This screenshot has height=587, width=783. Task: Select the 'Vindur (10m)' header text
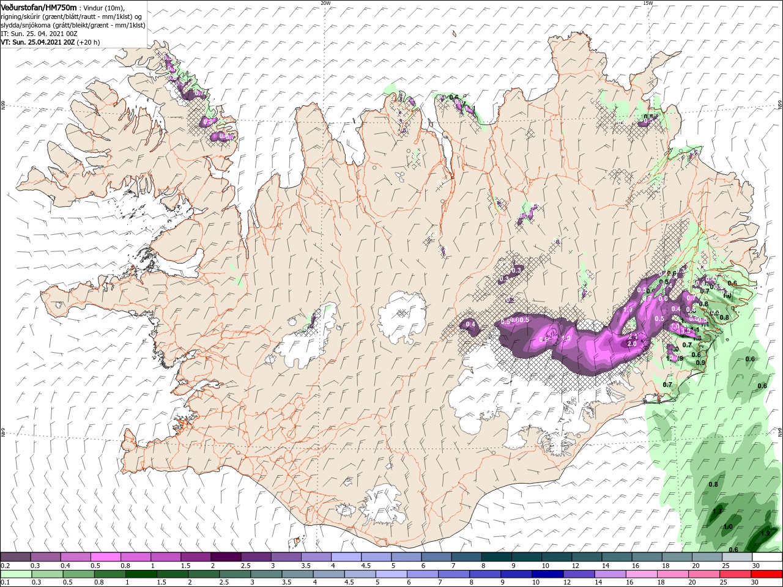103,7
